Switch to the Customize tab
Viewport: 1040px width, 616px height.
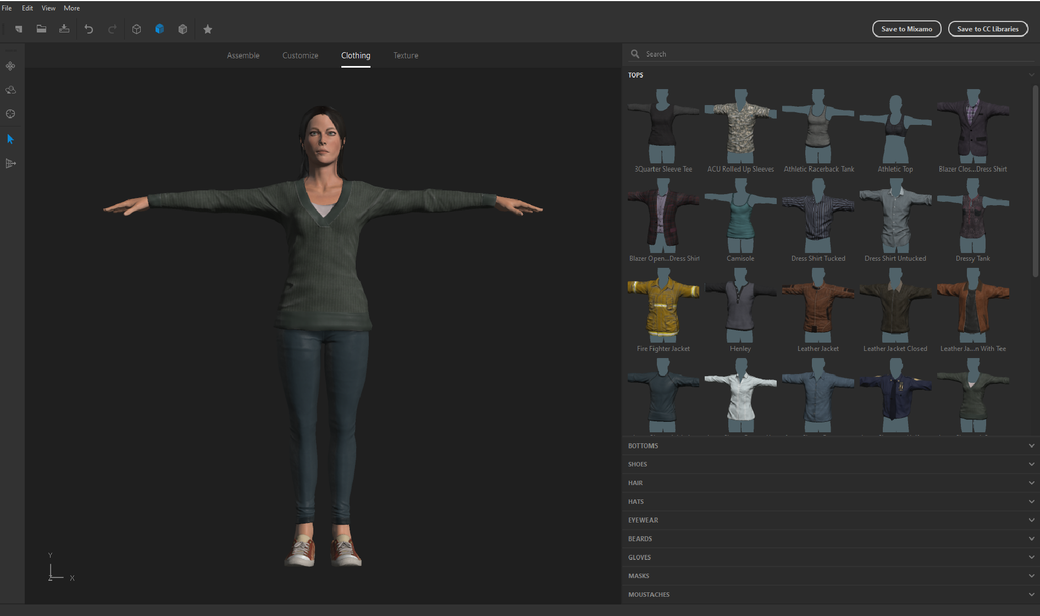300,56
